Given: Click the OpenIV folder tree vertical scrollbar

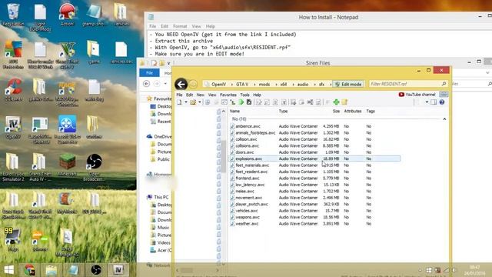Looking at the screenshot, I should point(224,156).
